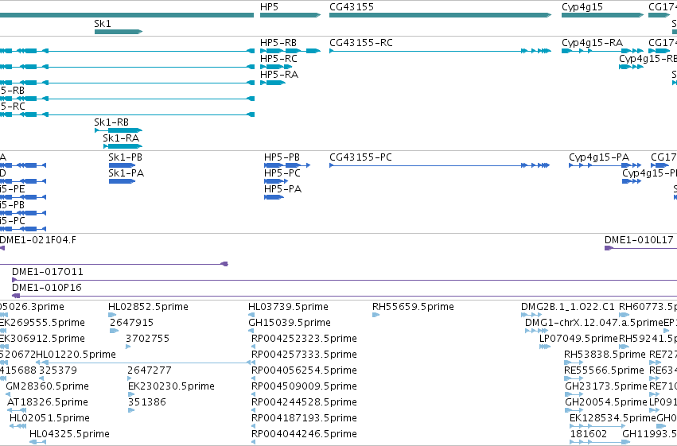The image size is (677, 446).
Task: Click the RP004257333.5prime label
Action: pyautogui.click(x=304, y=355)
